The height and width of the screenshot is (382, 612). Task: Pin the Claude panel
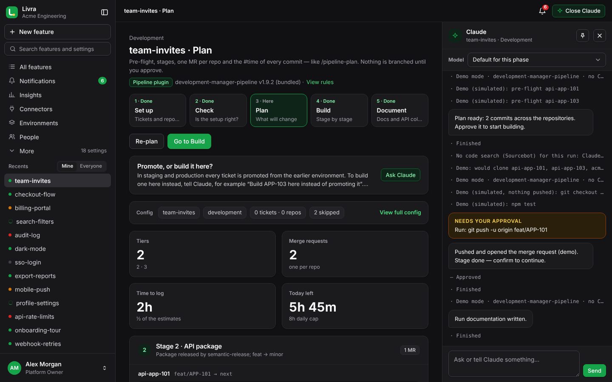click(583, 36)
